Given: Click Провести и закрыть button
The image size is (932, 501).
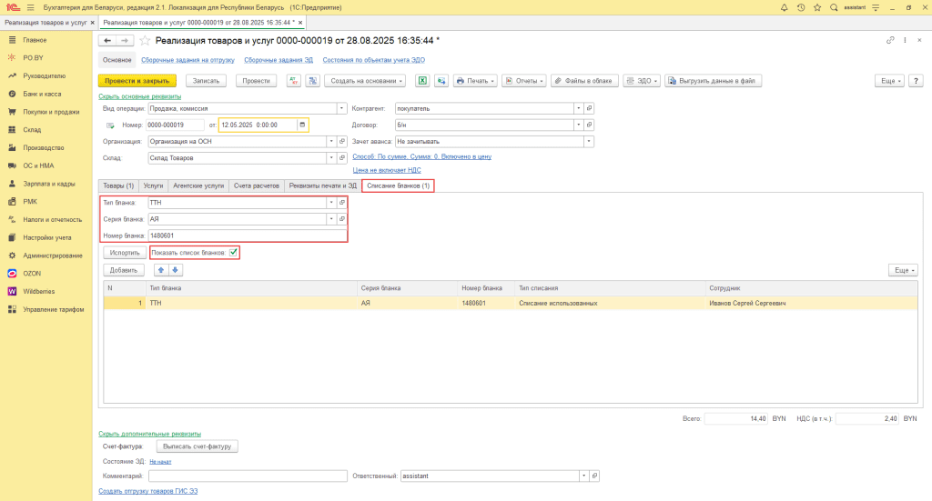Looking at the screenshot, I should click(137, 81).
